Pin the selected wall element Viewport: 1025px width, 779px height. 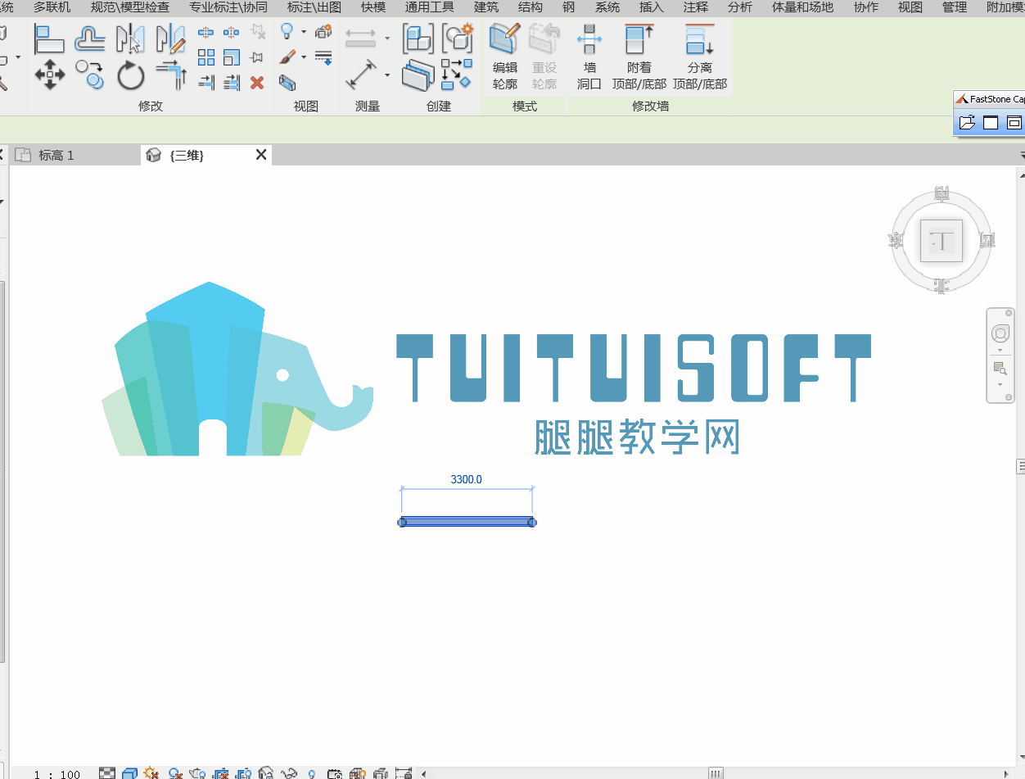click(256, 57)
